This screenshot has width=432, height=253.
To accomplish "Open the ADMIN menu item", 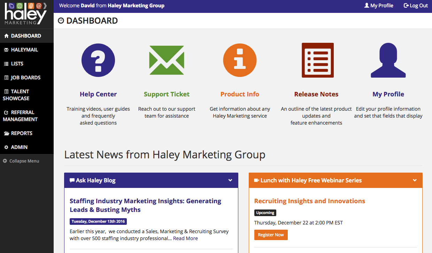I will (x=27, y=147).
